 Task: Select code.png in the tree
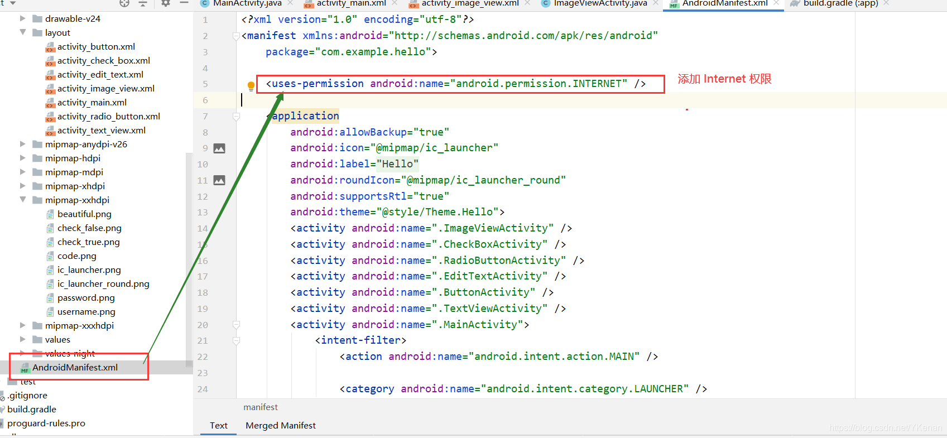pos(76,256)
